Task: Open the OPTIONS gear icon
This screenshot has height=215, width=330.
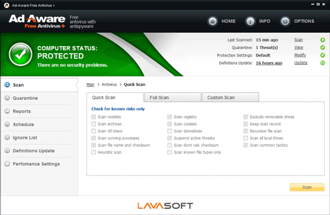Action: point(285,21)
